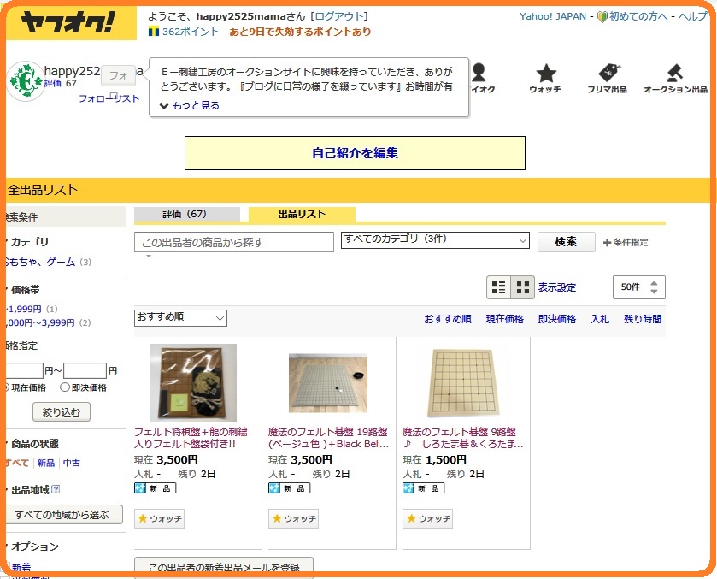Click the minimum price input field
The height and width of the screenshot is (579, 717).
click(24, 370)
